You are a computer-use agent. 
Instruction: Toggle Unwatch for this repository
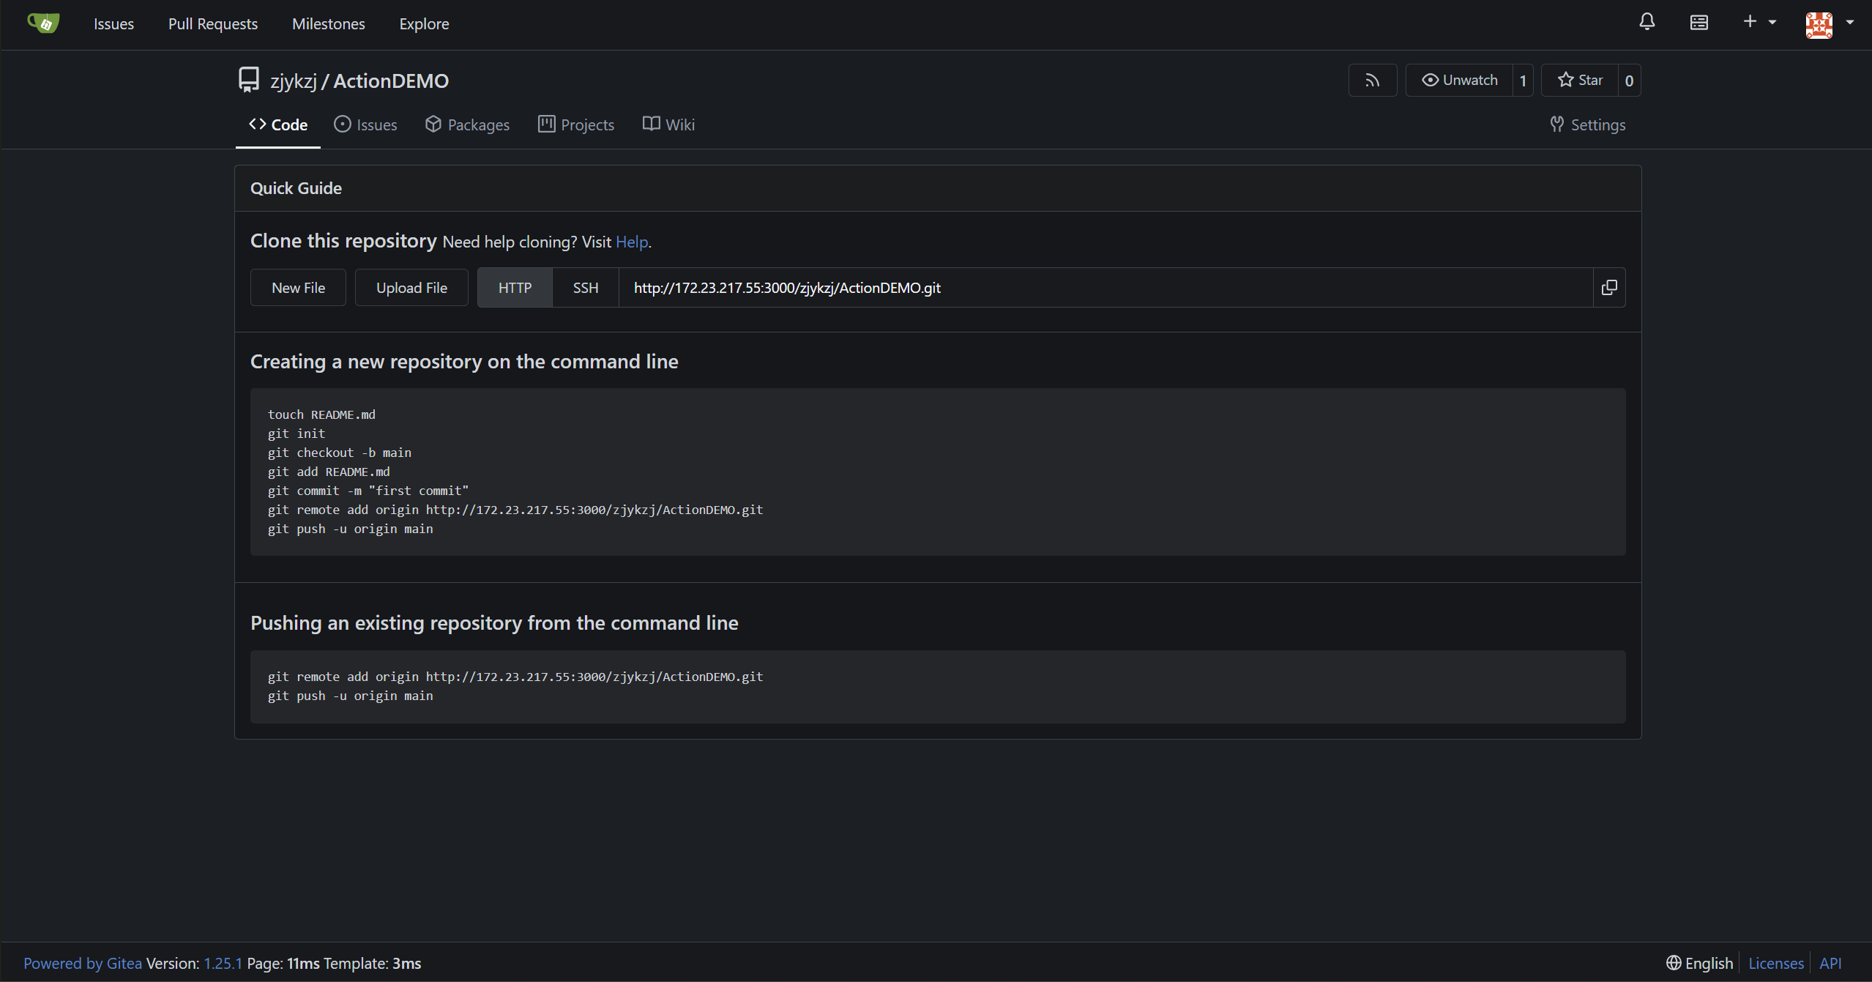click(x=1459, y=81)
